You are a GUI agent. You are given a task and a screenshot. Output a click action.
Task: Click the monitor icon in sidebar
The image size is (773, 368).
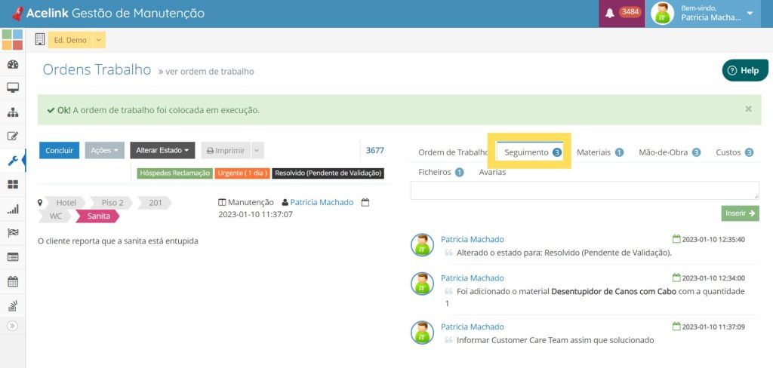coord(12,89)
